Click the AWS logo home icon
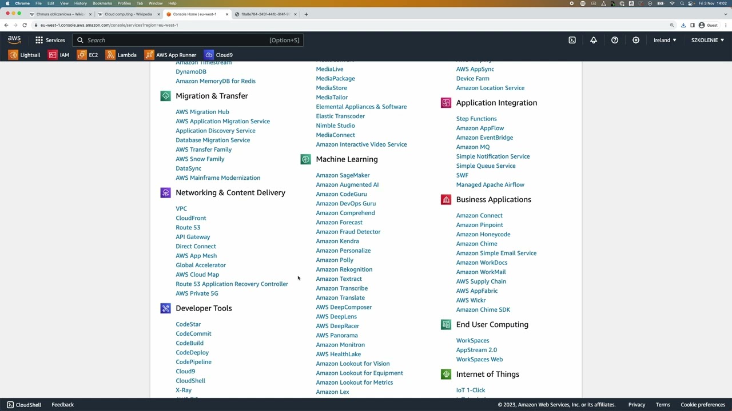 pyautogui.click(x=14, y=40)
